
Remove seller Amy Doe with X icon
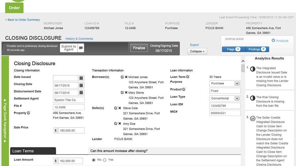120,123
